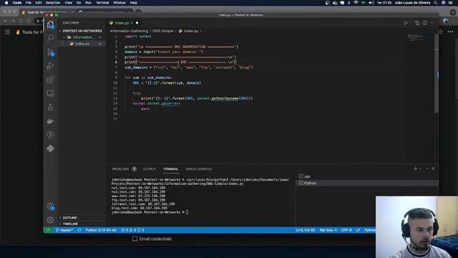Click DNS-Simple in the breadcrumb
This screenshot has width=458, height=258.
163,31
